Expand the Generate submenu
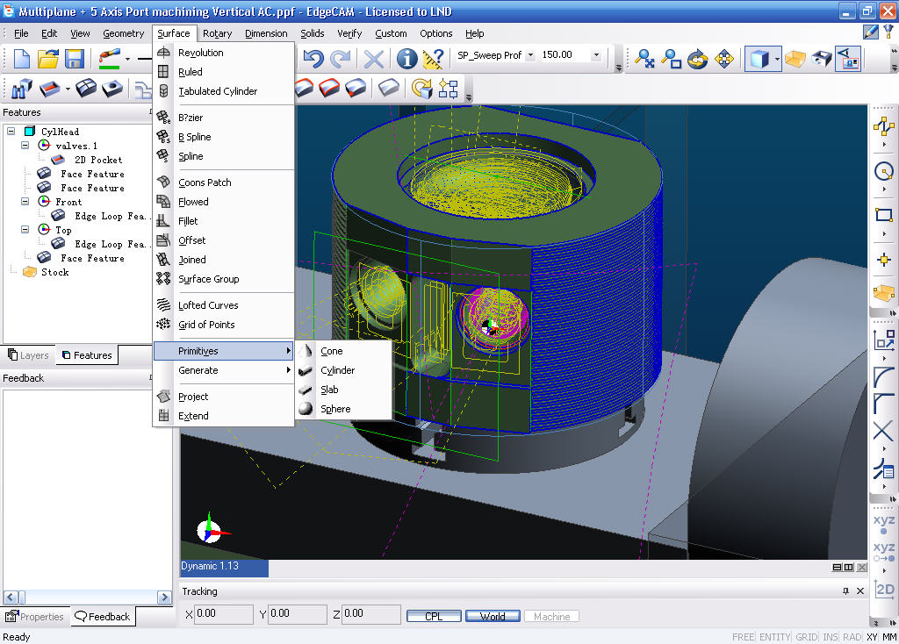This screenshot has height=644, width=899. coord(224,370)
